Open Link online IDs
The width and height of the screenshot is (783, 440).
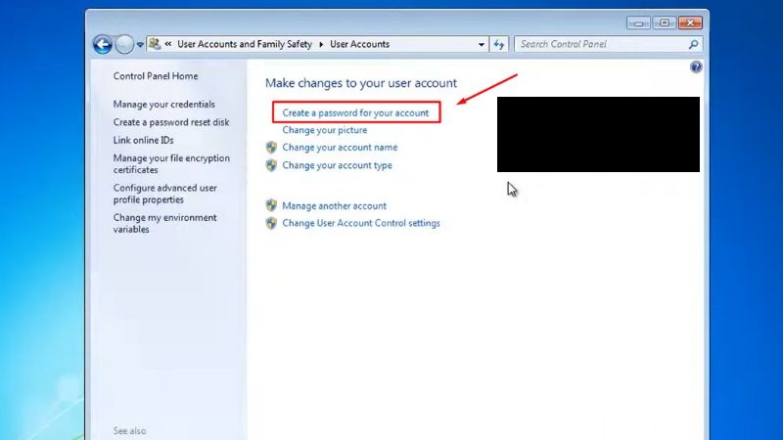click(143, 140)
